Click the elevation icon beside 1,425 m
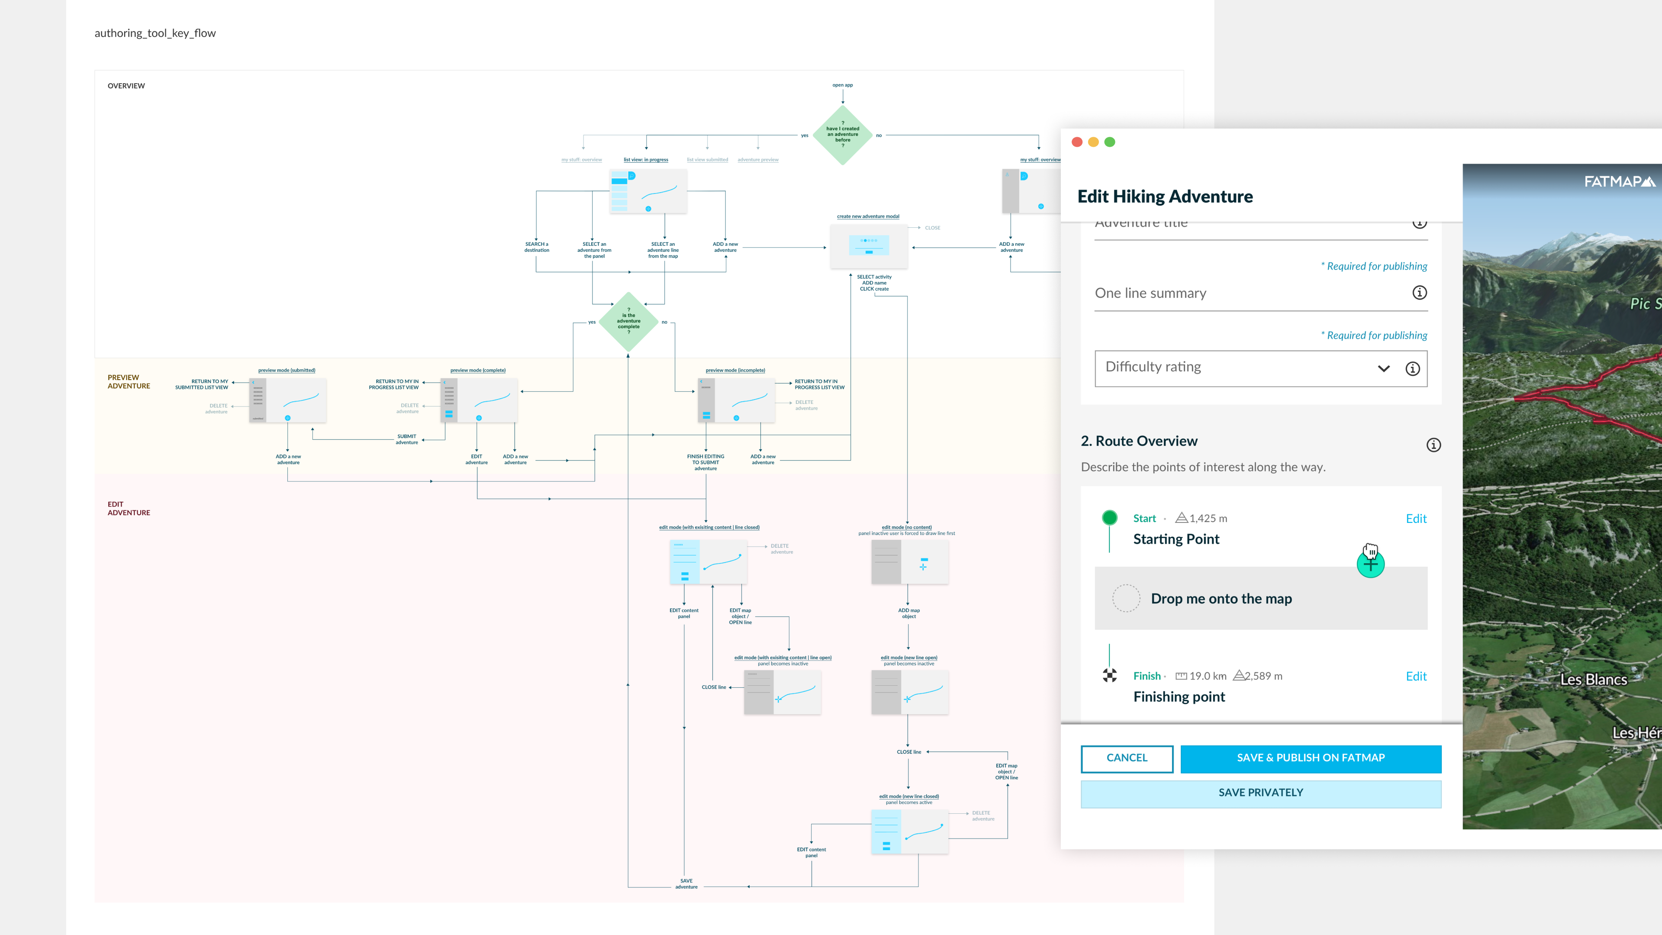The image size is (1662, 935). coord(1181,518)
